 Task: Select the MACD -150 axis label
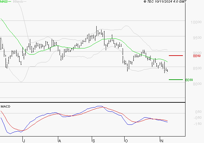tap(197, 124)
